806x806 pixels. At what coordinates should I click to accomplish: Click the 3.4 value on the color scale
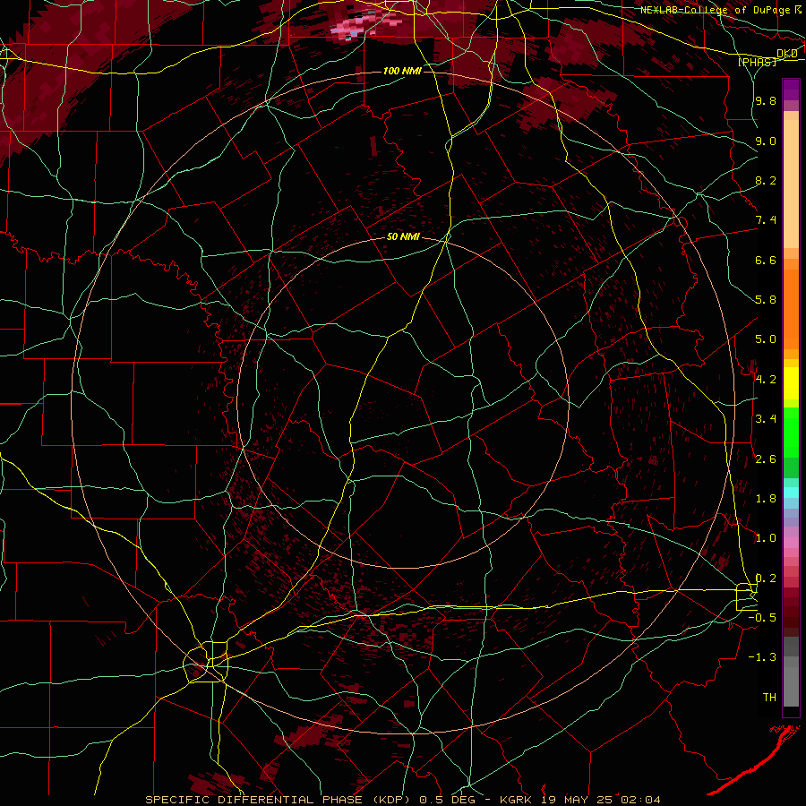[x=766, y=419]
